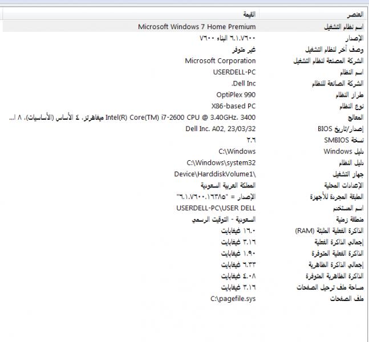
Task: Select the Dell Inc. manufacturer value
Action: [244, 83]
